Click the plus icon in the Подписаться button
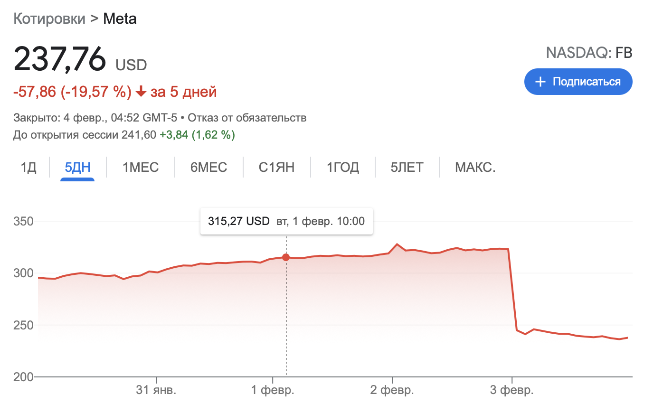The width and height of the screenshot is (663, 413). point(540,82)
